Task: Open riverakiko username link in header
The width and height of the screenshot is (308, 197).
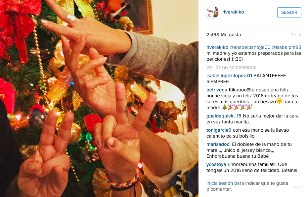Action: pos(233,12)
